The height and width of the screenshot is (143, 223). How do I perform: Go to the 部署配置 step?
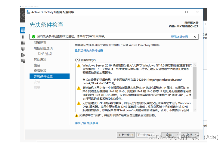(40, 43)
